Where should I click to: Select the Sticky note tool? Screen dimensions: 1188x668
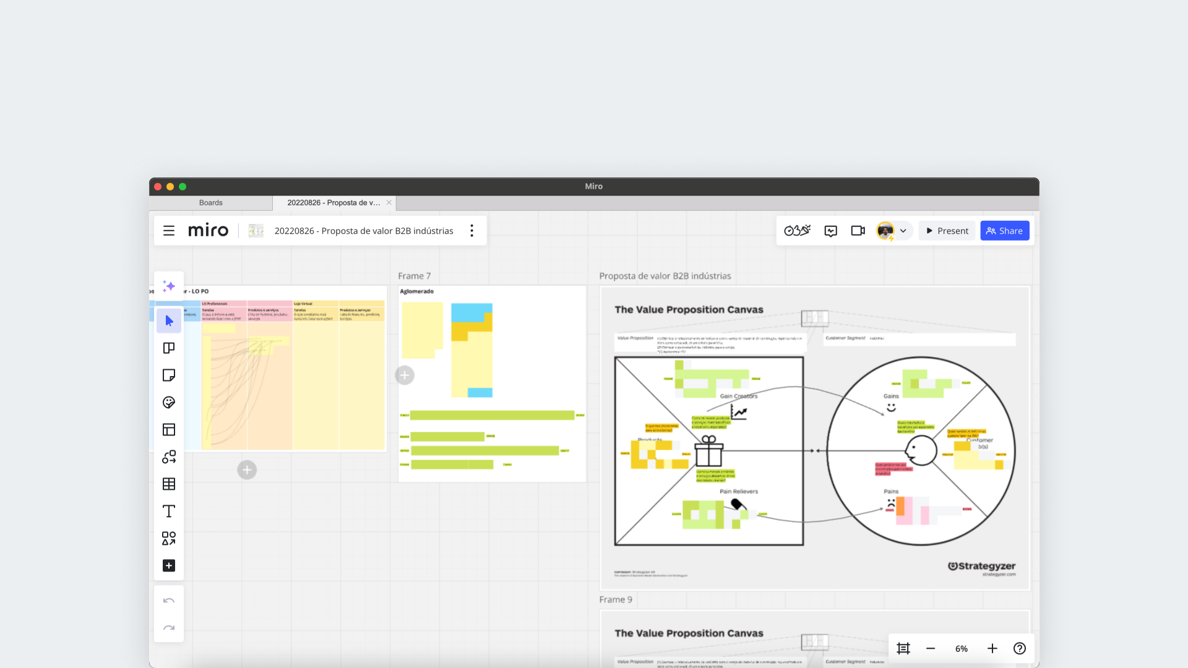pyautogui.click(x=169, y=375)
